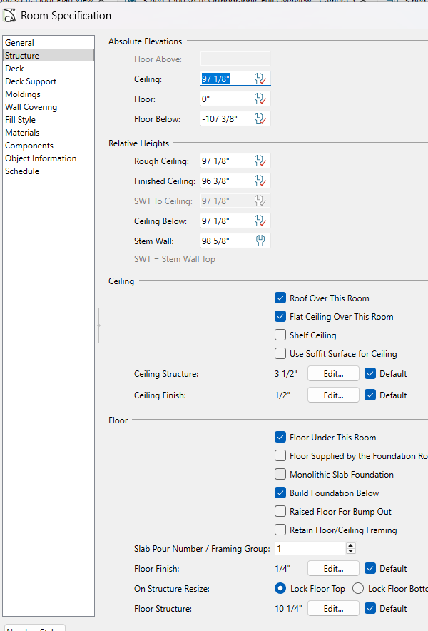Open the Moldings panel in sidebar
This screenshot has height=631, width=428.
[x=23, y=94]
